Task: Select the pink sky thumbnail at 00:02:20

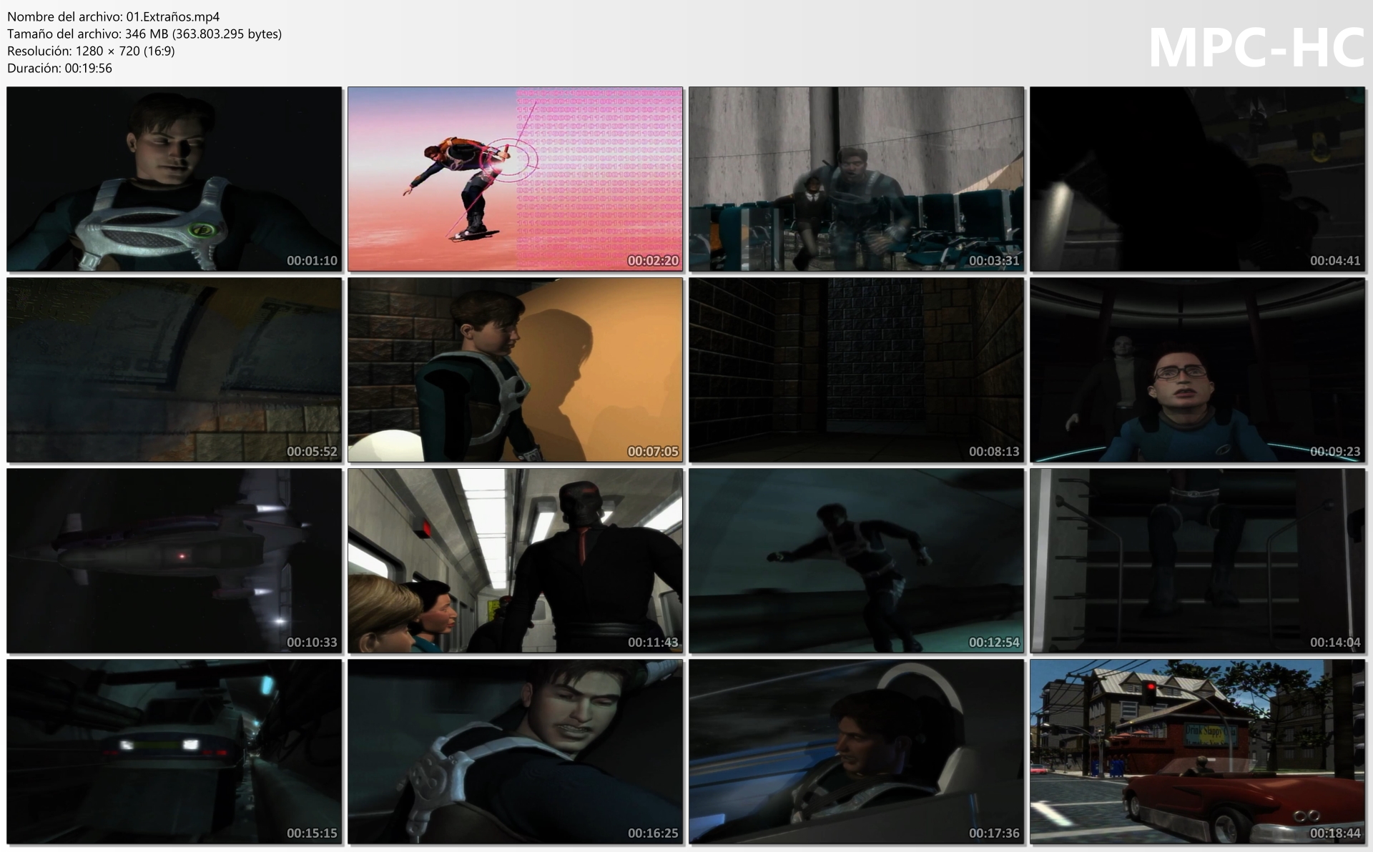Action: 515,179
